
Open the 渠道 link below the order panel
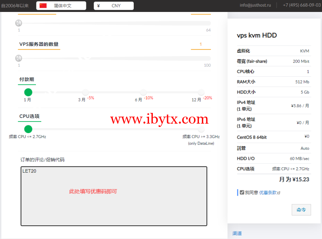click(237, 233)
